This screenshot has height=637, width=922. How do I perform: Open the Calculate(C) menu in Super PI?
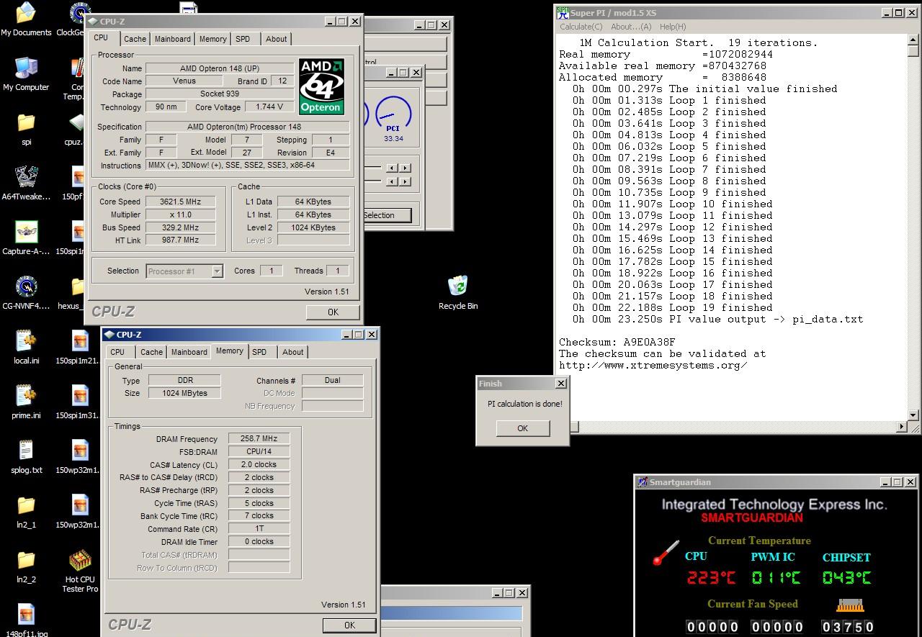581,27
